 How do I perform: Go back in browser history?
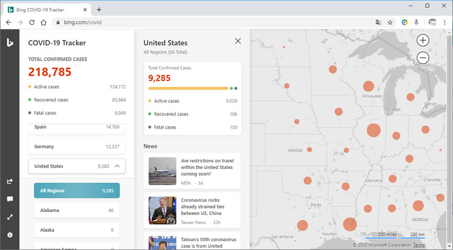8,22
